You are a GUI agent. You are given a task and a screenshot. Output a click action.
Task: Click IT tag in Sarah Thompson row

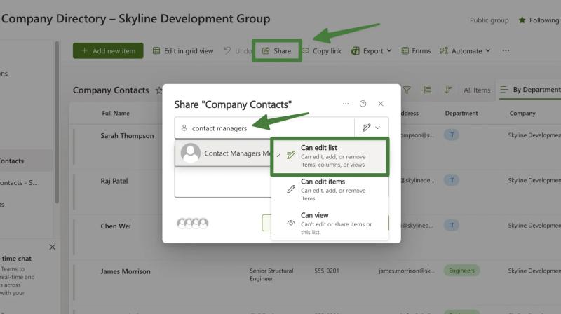[451, 135]
